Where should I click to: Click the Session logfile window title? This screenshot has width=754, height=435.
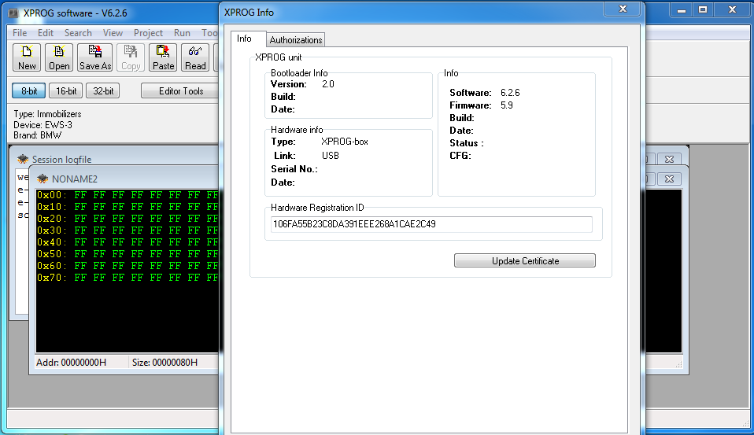tap(61, 160)
